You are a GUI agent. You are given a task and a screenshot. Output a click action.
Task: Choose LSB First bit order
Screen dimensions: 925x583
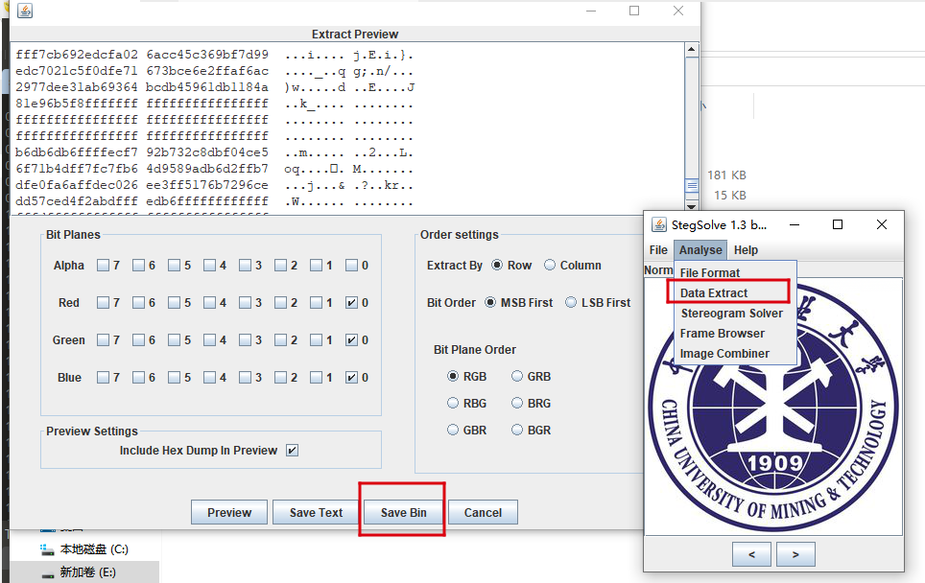click(571, 302)
